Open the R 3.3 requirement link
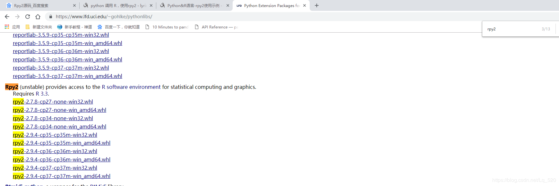This screenshot has width=559, height=186. (x=42, y=94)
